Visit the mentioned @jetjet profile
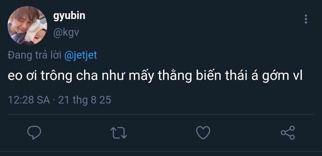This screenshot has height=156, width=322. point(81,55)
